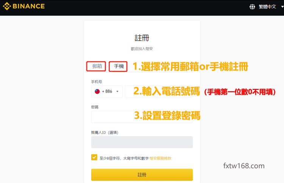Click the 歡迎加入幣安 welcome subtitle

coord(142,49)
